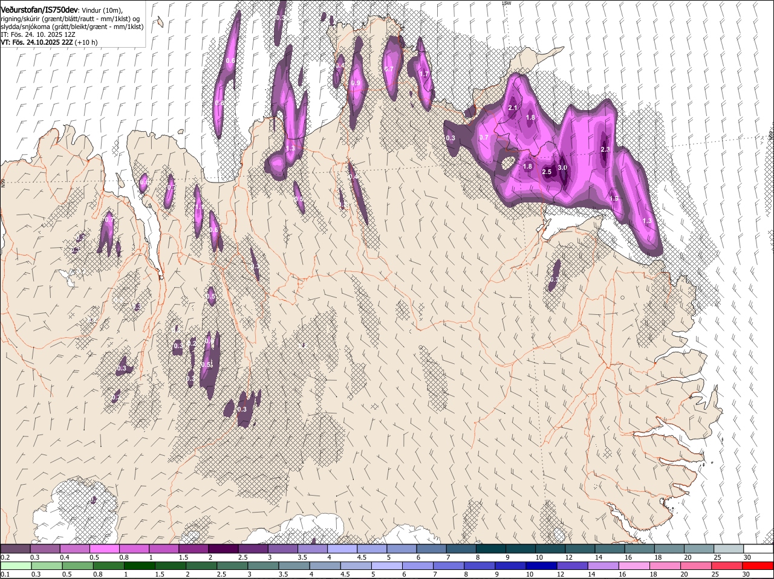
Task: Pick the top-row legend swatch between 4 and 4.5
Action: click(x=342, y=548)
